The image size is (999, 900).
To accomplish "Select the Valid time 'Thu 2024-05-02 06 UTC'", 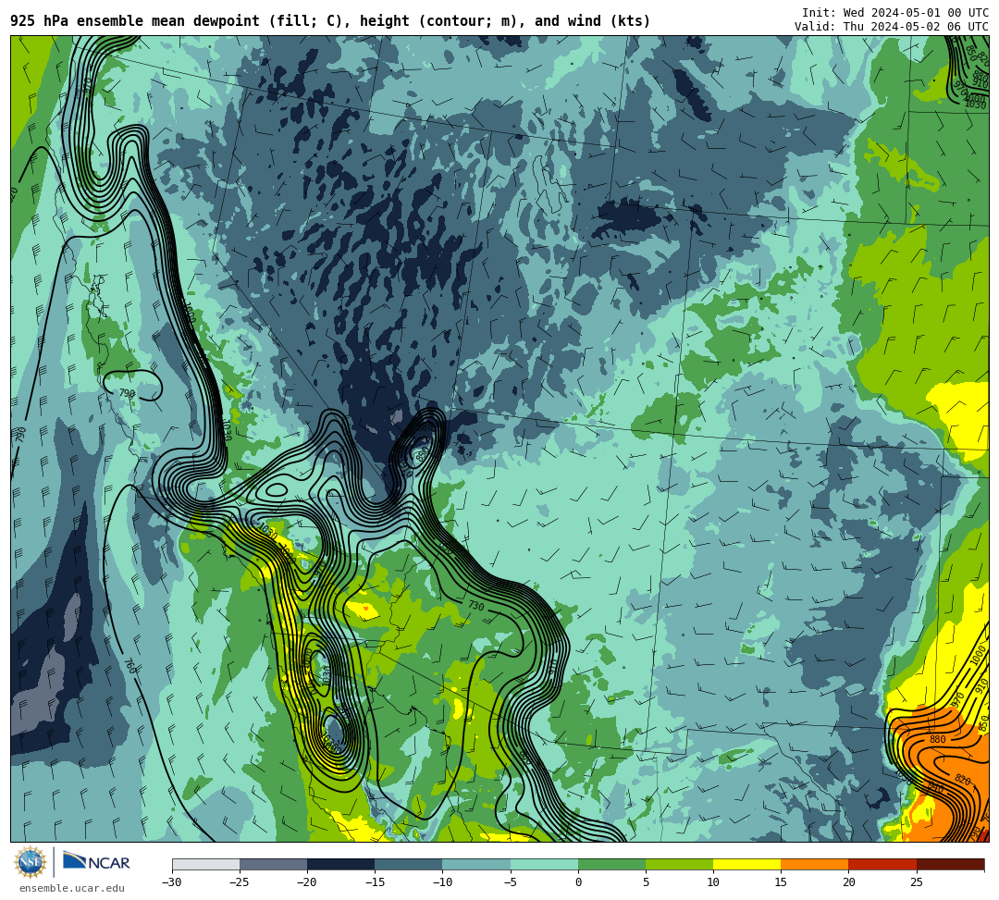I will (x=916, y=26).
